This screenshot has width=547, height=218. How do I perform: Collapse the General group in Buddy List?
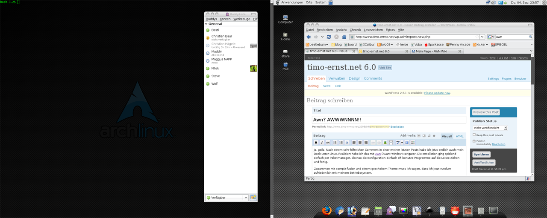(206, 24)
